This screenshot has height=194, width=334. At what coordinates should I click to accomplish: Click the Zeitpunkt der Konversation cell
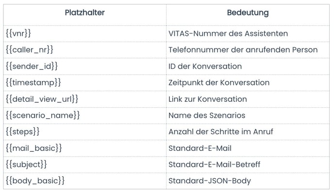point(219,82)
